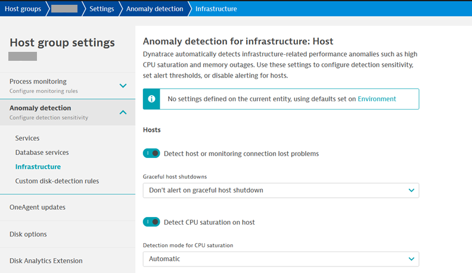The height and width of the screenshot is (273, 472).
Task: Open the Graceful host shutdowns dropdown
Action: (x=281, y=190)
